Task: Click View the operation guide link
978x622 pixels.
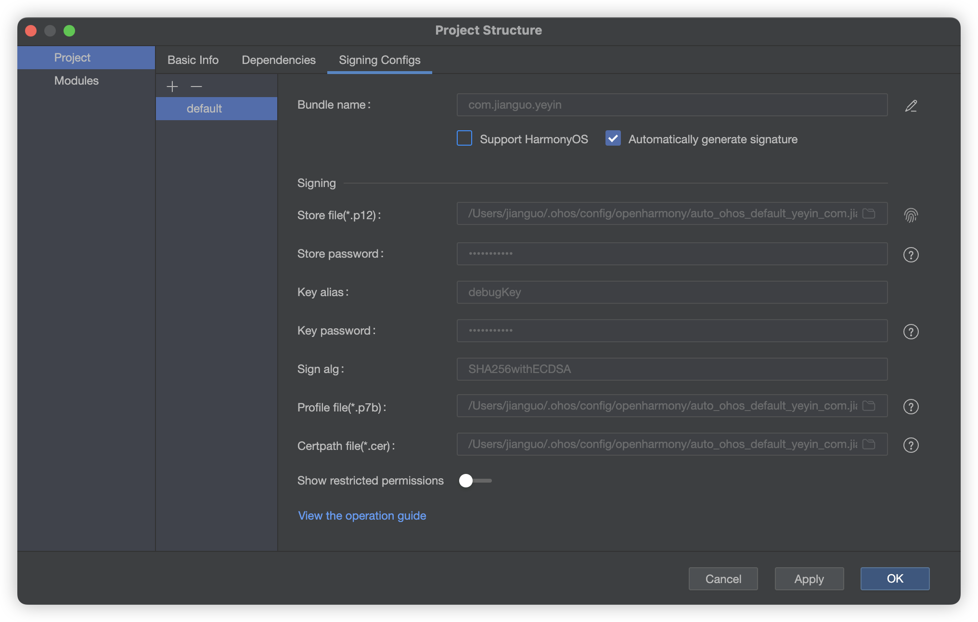Action: (x=362, y=515)
